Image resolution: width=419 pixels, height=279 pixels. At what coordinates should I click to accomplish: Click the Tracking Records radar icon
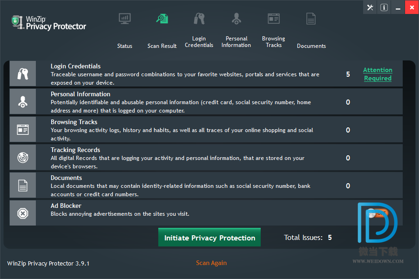coord(23,158)
